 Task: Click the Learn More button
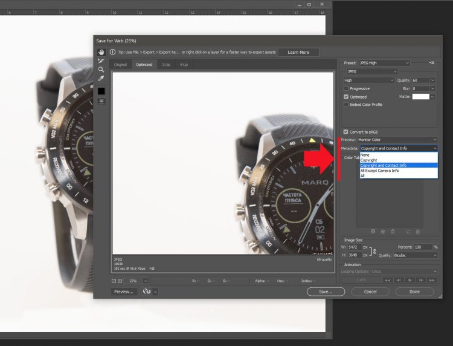click(x=298, y=52)
